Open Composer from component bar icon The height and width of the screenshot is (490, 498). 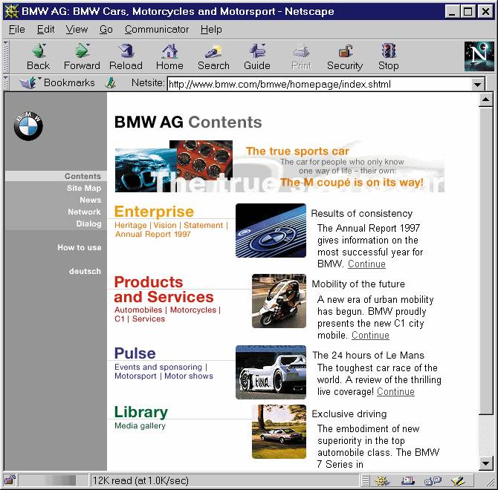pyautogui.click(x=458, y=481)
